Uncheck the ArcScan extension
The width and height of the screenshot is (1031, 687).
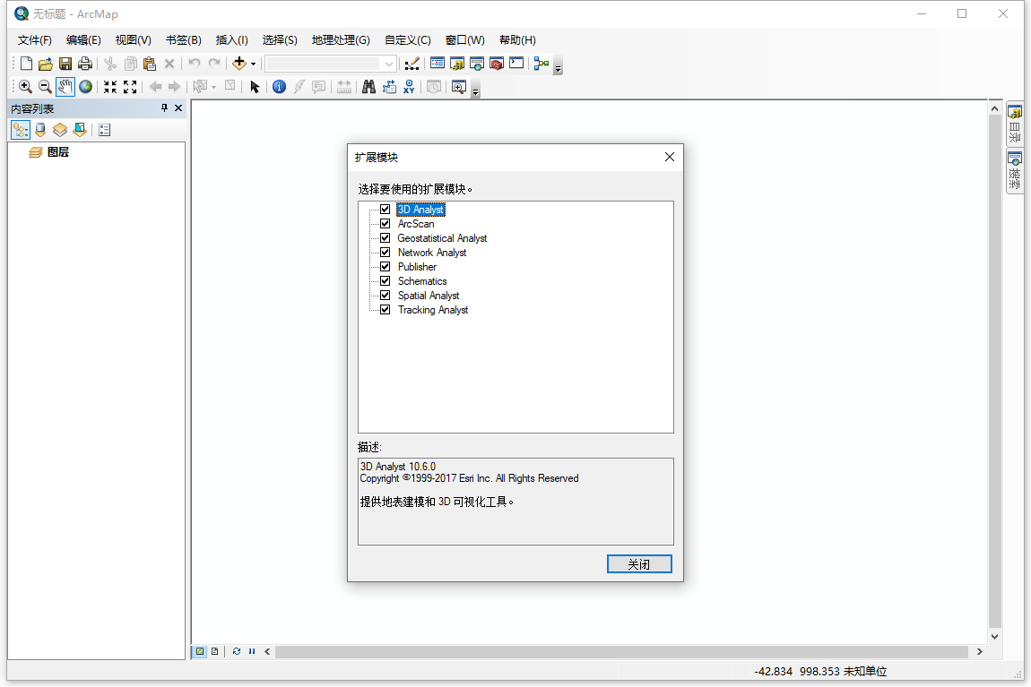[386, 224]
